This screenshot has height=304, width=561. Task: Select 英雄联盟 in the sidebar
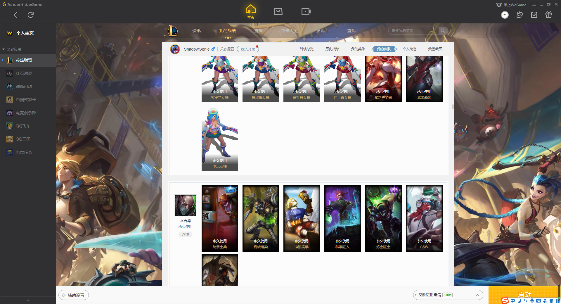(28, 60)
